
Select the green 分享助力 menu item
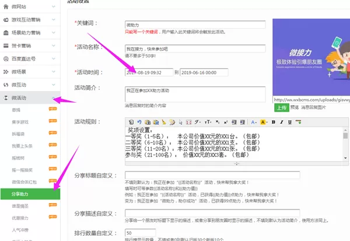[30, 194]
